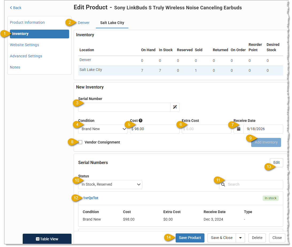
Task: Select the Salt Lake City tab
Action: click(113, 23)
